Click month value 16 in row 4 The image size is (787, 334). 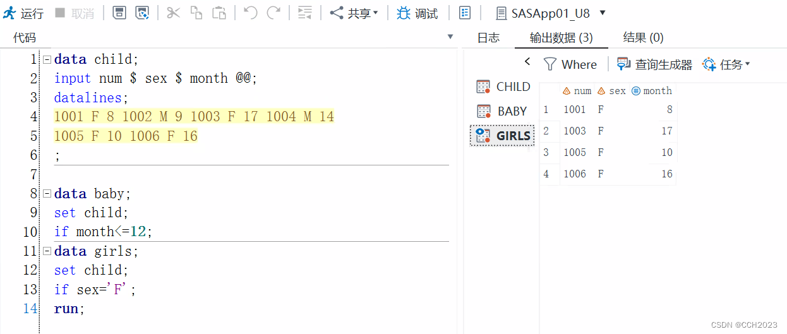[x=667, y=174]
